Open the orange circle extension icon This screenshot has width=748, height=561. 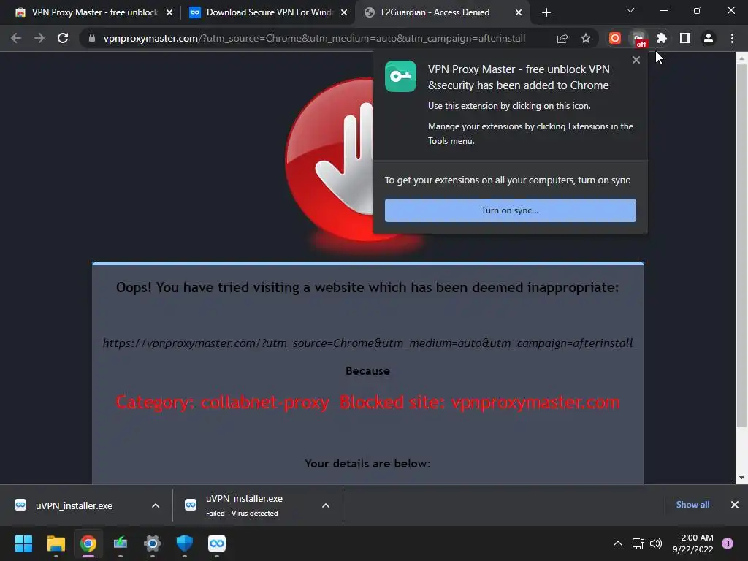click(x=615, y=38)
